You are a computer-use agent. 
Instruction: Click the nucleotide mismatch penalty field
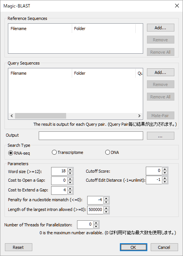pos(95,200)
